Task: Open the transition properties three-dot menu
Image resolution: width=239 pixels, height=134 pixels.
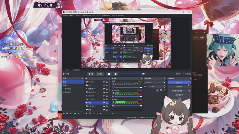Action: tap(164, 90)
